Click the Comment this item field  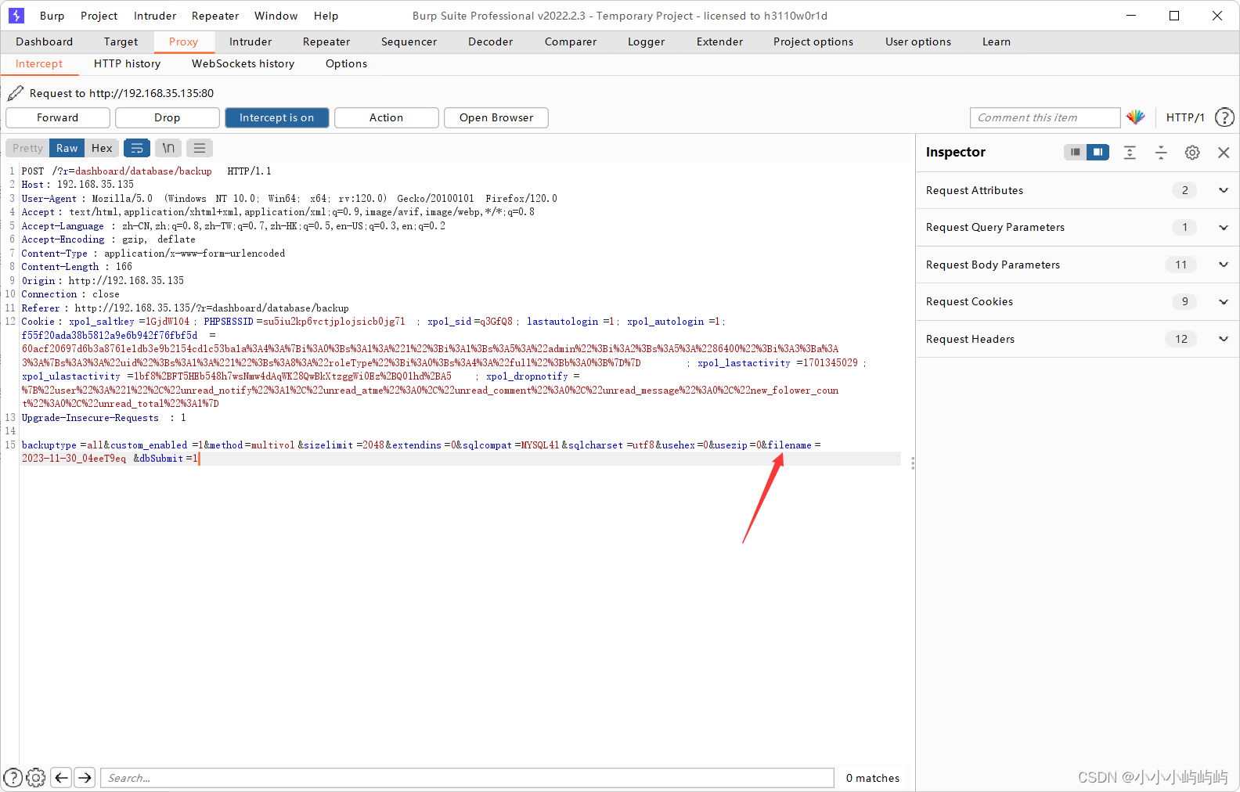1045,117
